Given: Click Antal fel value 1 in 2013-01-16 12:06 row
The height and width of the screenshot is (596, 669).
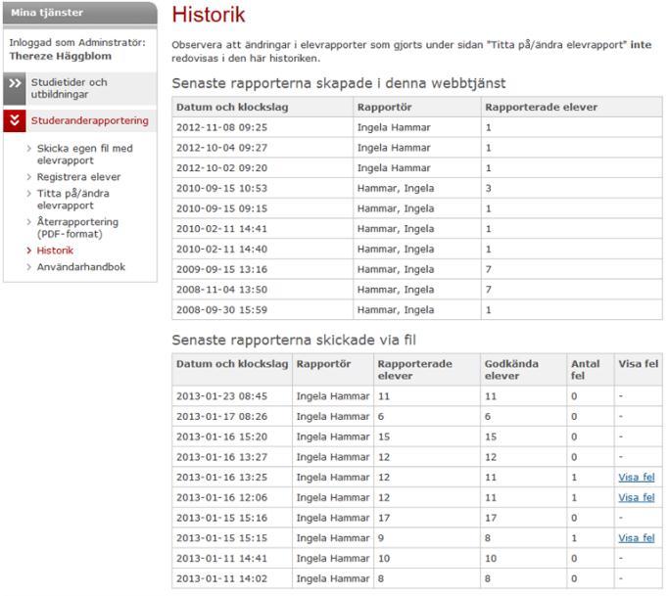Looking at the screenshot, I should coord(574,497).
